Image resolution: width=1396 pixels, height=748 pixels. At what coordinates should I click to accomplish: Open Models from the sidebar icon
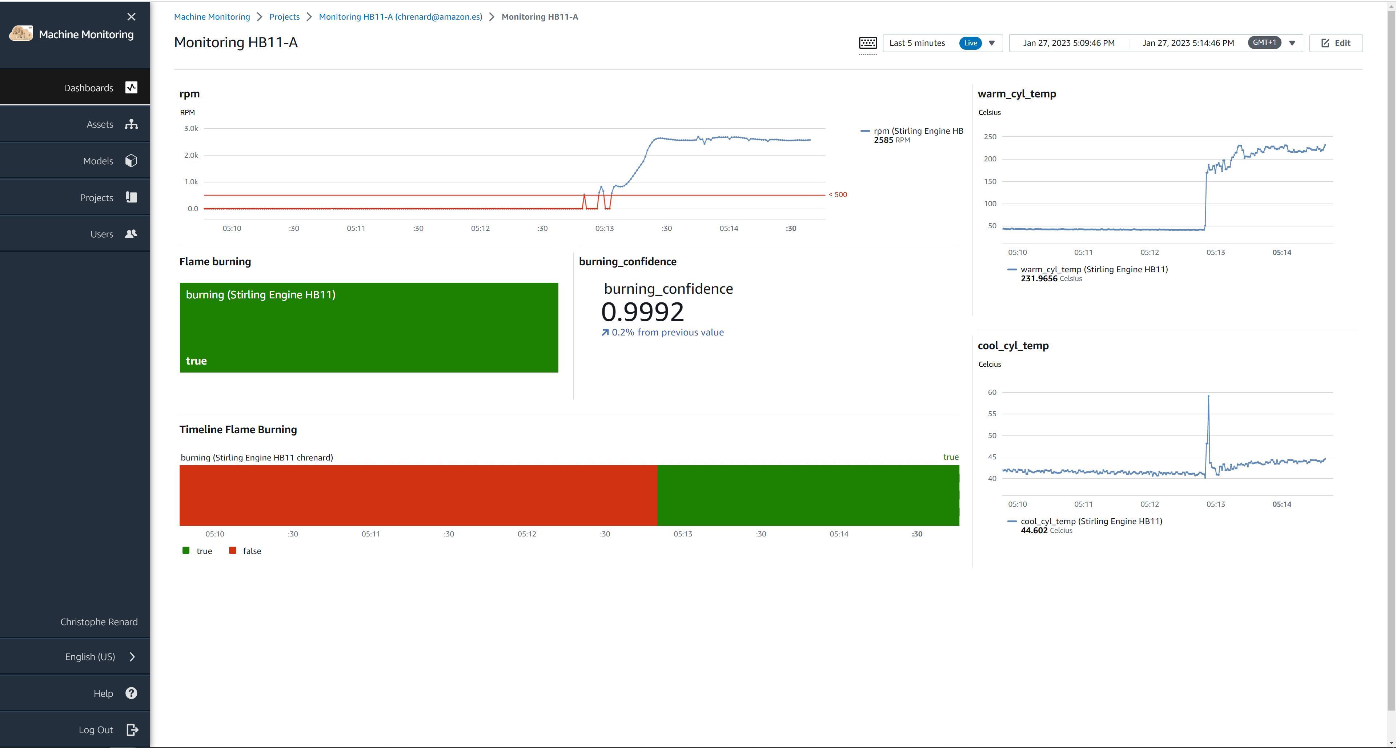[131, 160]
